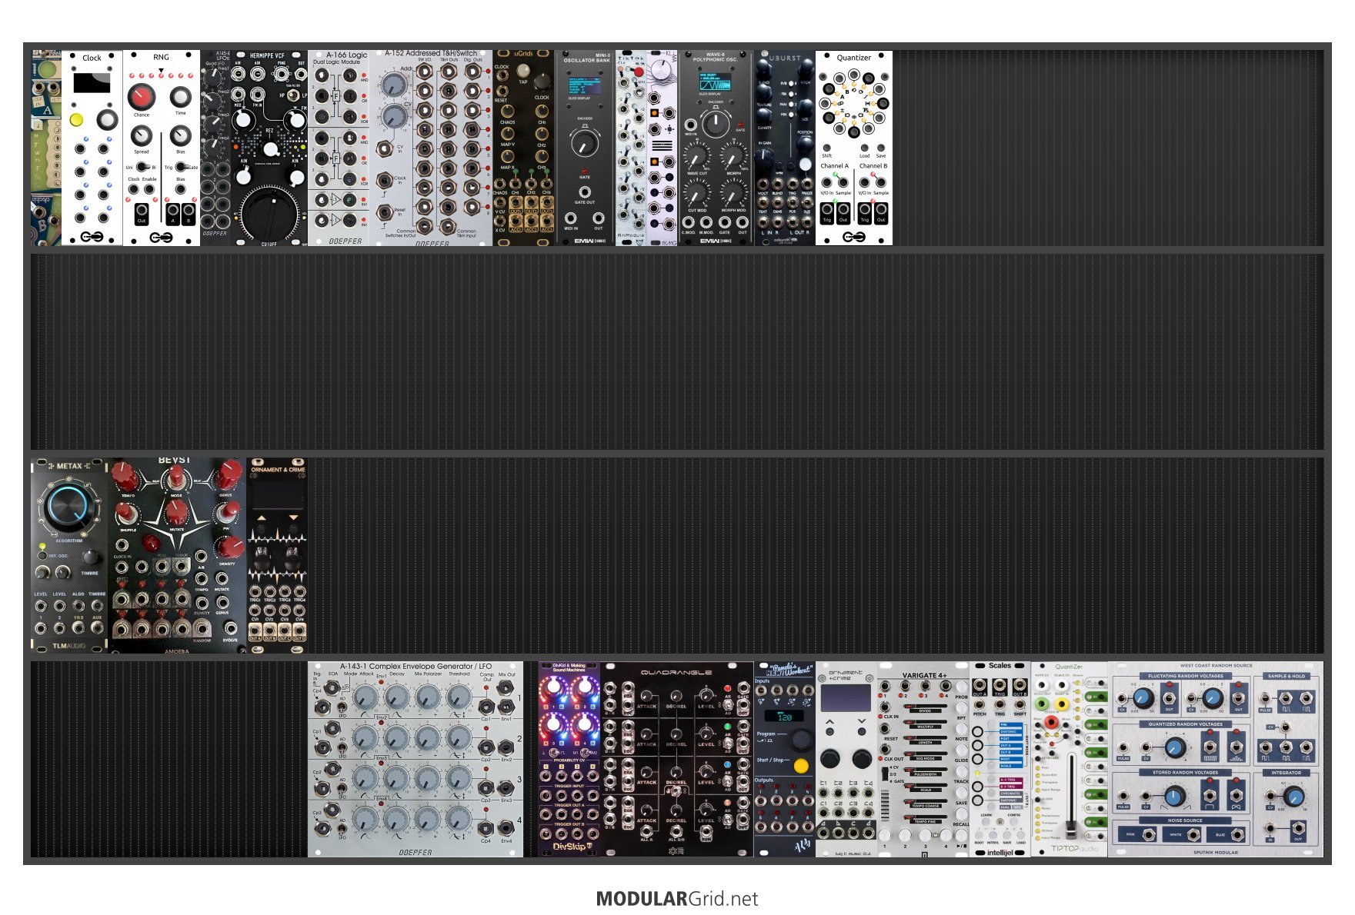
Task: Click the Wave-6 OLED display
Action: (715, 82)
